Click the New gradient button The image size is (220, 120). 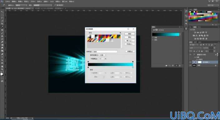point(130,51)
